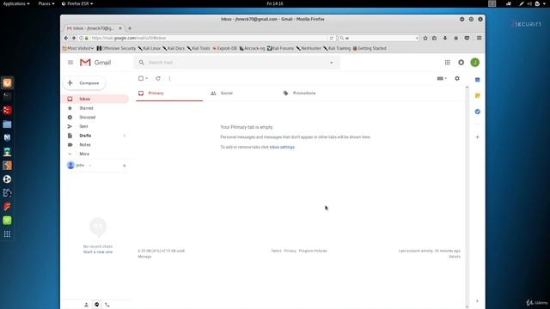The image size is (550, 309).
Task: Open Exploit-DB bookmark
Action: 224,48
